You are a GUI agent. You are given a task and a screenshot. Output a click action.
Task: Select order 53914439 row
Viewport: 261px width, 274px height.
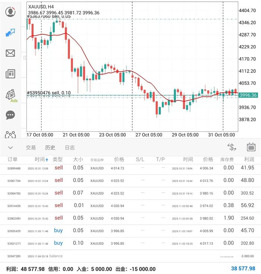[x=130, y=206]
